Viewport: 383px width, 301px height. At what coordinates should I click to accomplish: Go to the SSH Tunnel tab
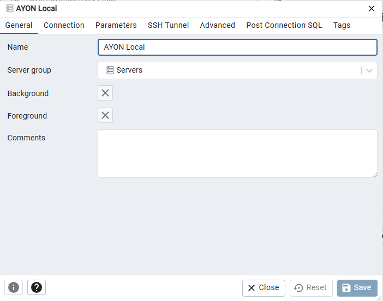point(168,25)
